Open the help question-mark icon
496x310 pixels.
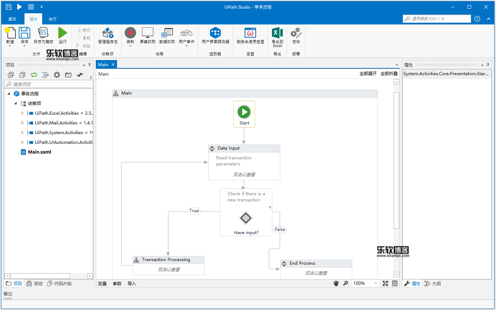(x=477, y=19)
